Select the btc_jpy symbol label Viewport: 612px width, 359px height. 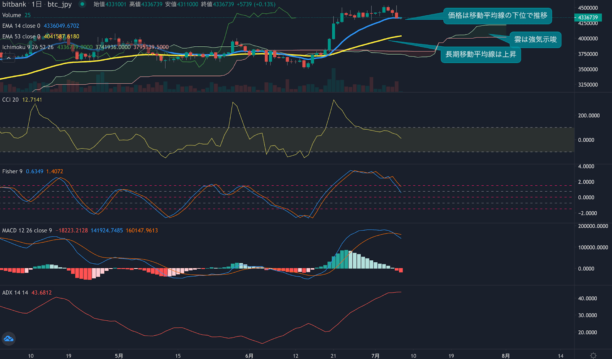coord(59,4)
